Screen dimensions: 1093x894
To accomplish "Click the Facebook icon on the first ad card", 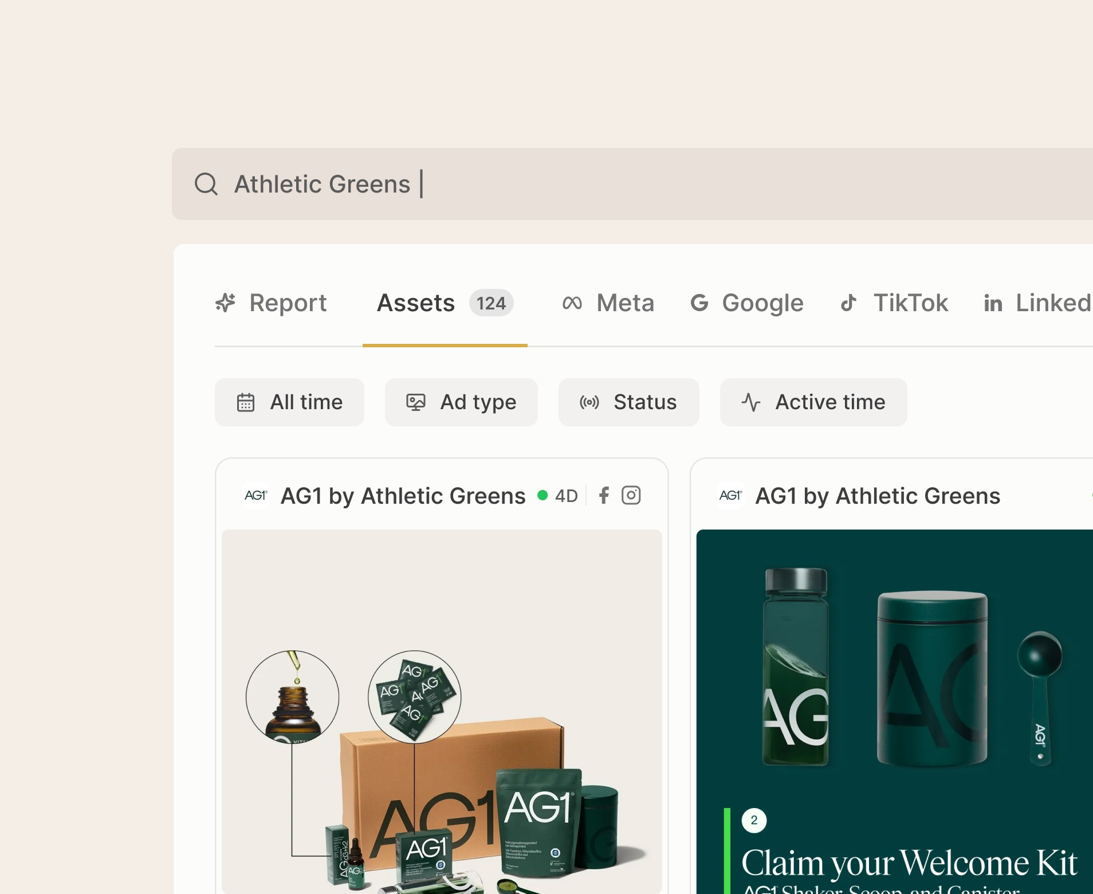I will pos(604,496).
